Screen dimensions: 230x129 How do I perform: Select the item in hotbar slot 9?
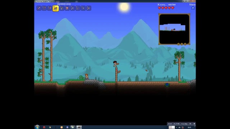tap(83, 8)
